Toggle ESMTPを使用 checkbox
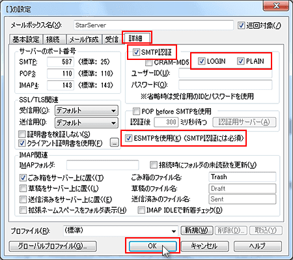The image size is (293, 260). [x=129, y=138]
